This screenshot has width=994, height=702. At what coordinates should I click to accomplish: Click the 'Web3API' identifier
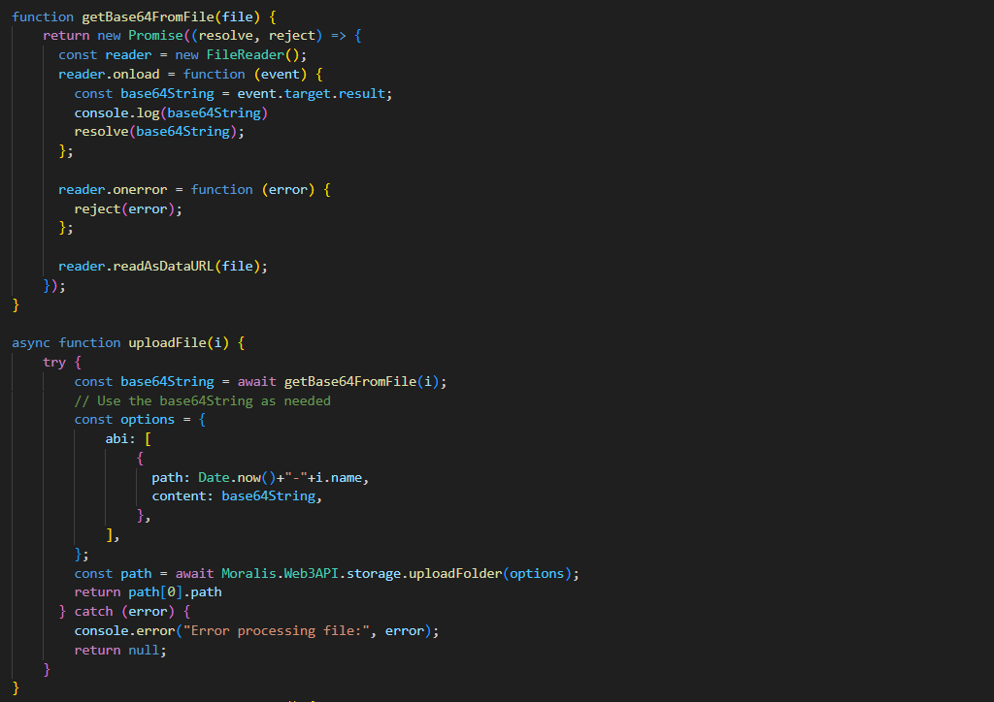pyautogui.click(x=312, y=573)
